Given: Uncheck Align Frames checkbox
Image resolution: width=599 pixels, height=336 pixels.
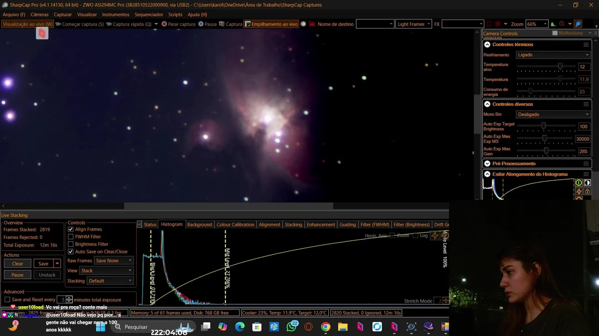Looking at the screenshot, I should coord(71,229).
